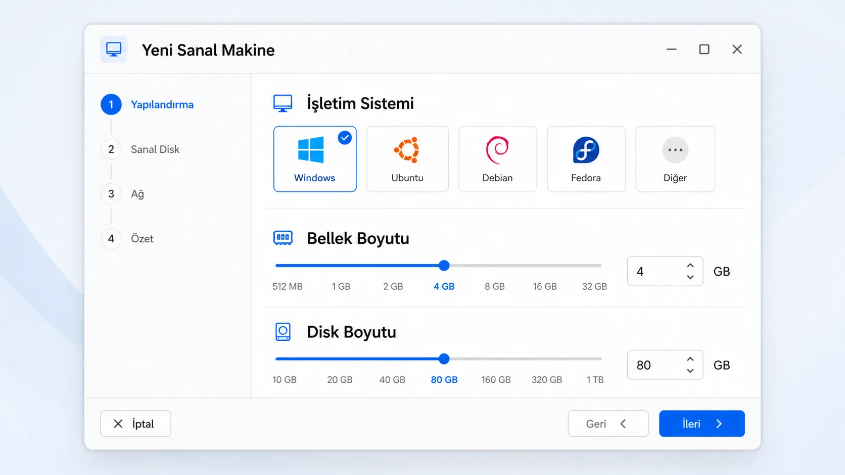Choose the Diğer operating system option
845x475 pixels.
click(675, 159)
